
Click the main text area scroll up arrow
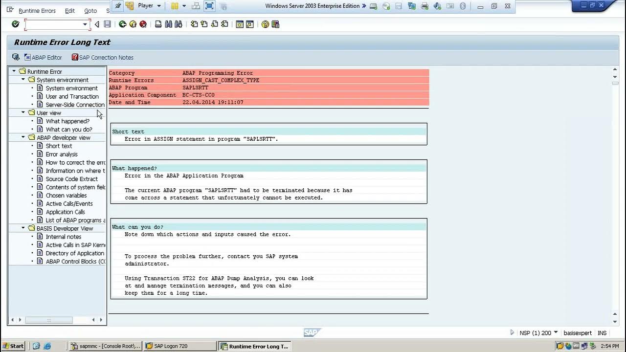(x=615, y=70)
